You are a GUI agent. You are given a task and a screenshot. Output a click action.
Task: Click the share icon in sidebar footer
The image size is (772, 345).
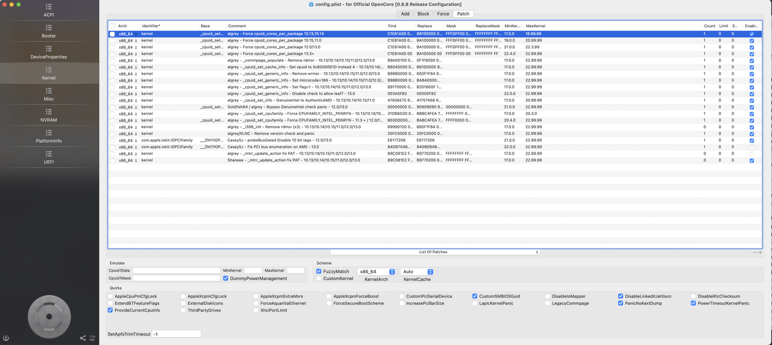point(83,338)
